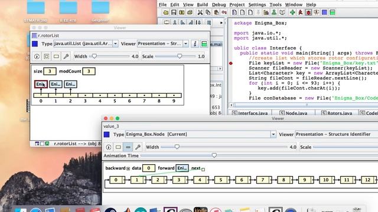This screenshot has width=378, height=212.
Task: Open the Window menu
Action: pos(294,5)
